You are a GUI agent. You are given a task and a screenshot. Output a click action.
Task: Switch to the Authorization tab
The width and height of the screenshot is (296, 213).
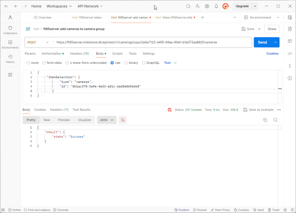(52, 53)
